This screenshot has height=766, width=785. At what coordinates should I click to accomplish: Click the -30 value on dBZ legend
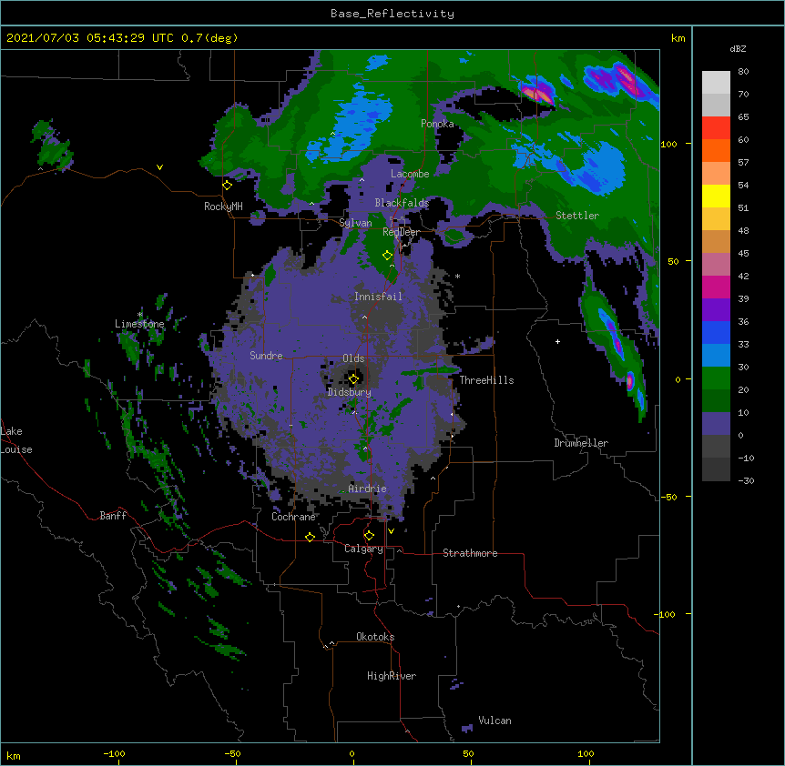(746, 481)
